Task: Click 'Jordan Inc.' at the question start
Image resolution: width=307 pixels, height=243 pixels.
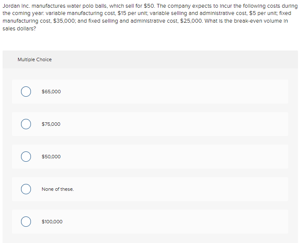Action: tap(16, 6)
